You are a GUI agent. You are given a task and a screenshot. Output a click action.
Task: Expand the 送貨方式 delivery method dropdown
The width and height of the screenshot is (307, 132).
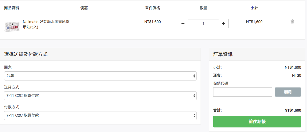click(100, 96)
